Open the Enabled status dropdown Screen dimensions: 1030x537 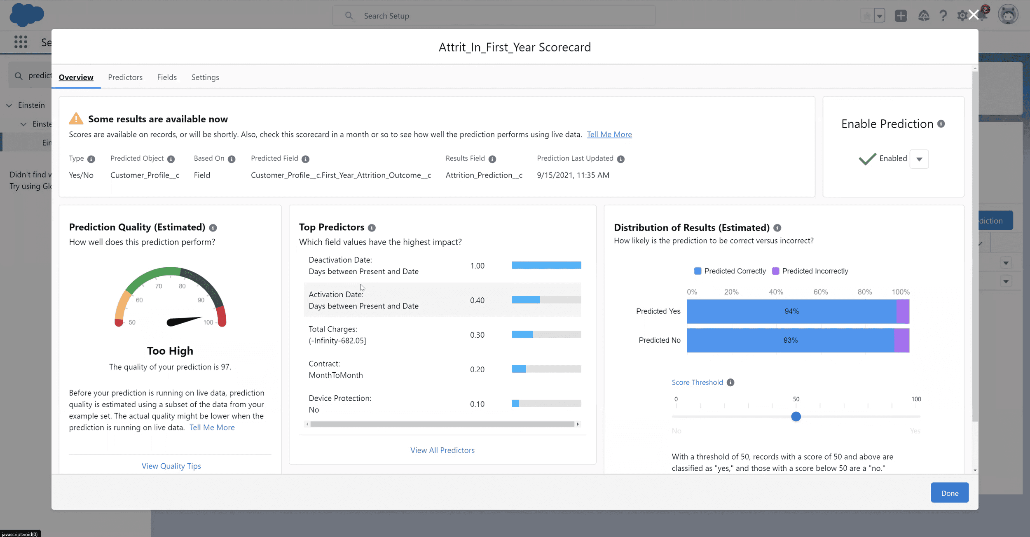[919, 159]
